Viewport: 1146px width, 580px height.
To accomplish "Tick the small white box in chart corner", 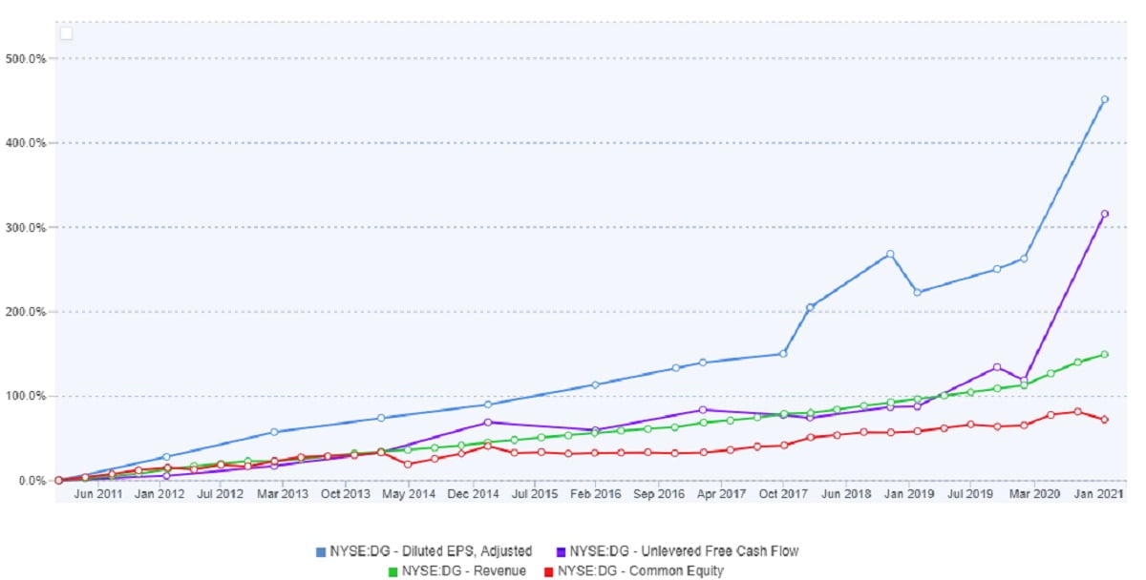I will [67, 33].
